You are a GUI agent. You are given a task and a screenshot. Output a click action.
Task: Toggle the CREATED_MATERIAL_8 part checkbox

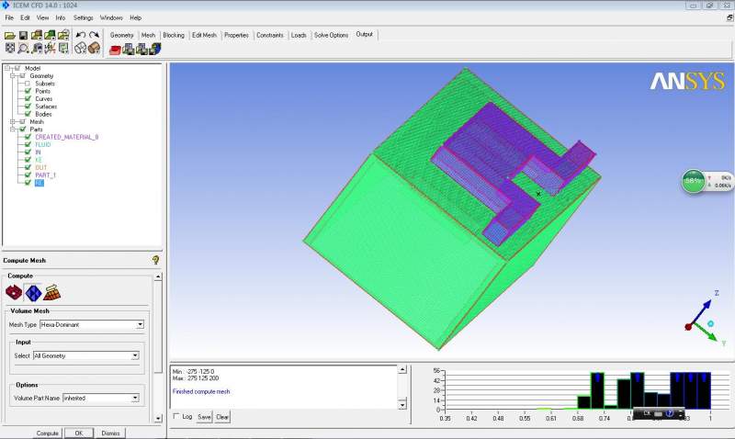[x=28, y=137]
